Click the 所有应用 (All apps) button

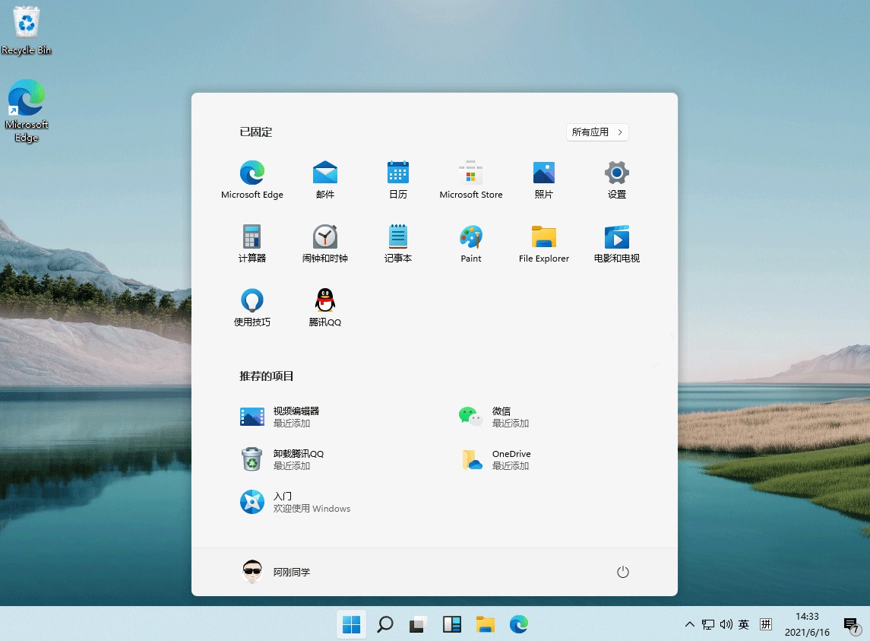pos(597,132)
